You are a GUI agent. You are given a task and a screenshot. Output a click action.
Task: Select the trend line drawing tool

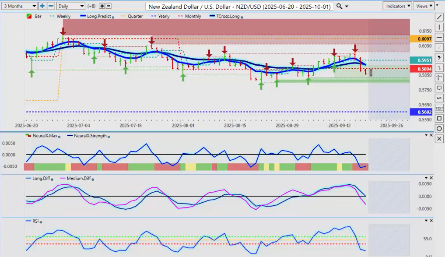click(439, 17)
